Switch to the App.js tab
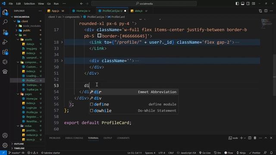276x155 pixels. click(x=56, y=11)
